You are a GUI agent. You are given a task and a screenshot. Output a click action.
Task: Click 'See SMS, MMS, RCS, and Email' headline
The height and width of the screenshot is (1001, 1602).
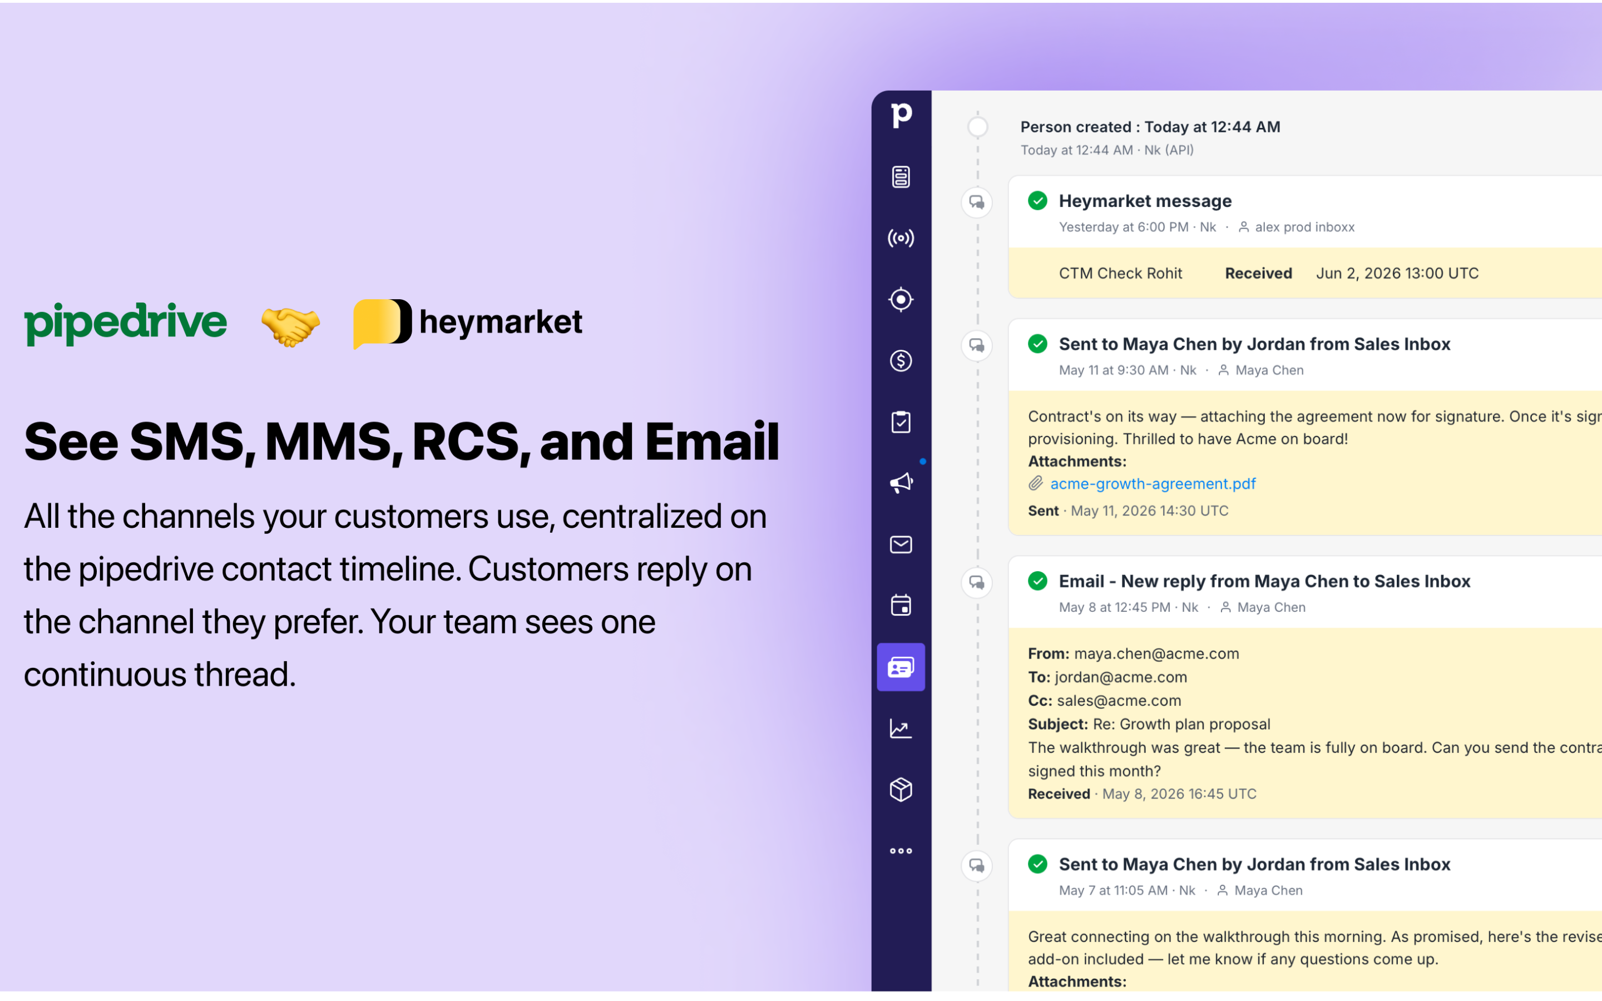(x=401, y=442)
